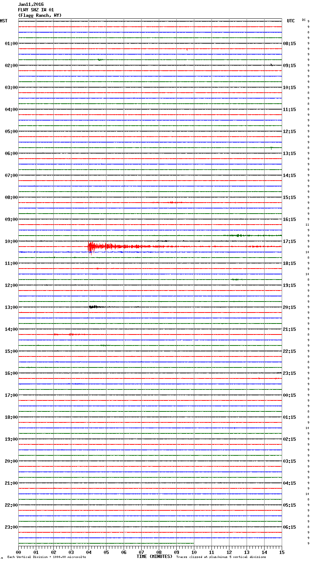Click the 'TIME (MINUTES)' axis title
The image size is (311, 562).
(154, 557)
